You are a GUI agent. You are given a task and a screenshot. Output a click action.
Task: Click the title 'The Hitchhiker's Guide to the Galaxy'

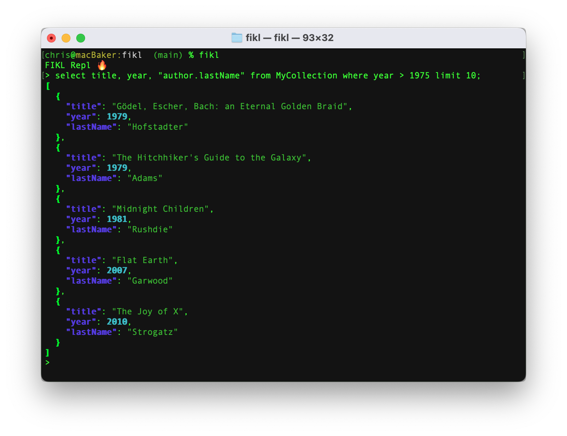[209, 158]
